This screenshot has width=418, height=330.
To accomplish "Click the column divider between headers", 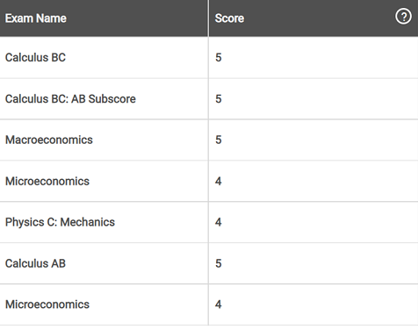I will pyautogui.click(x=208, y=18).
